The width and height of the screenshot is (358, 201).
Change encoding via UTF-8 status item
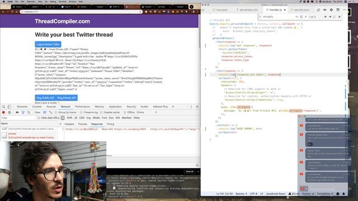tap(253, 194)
